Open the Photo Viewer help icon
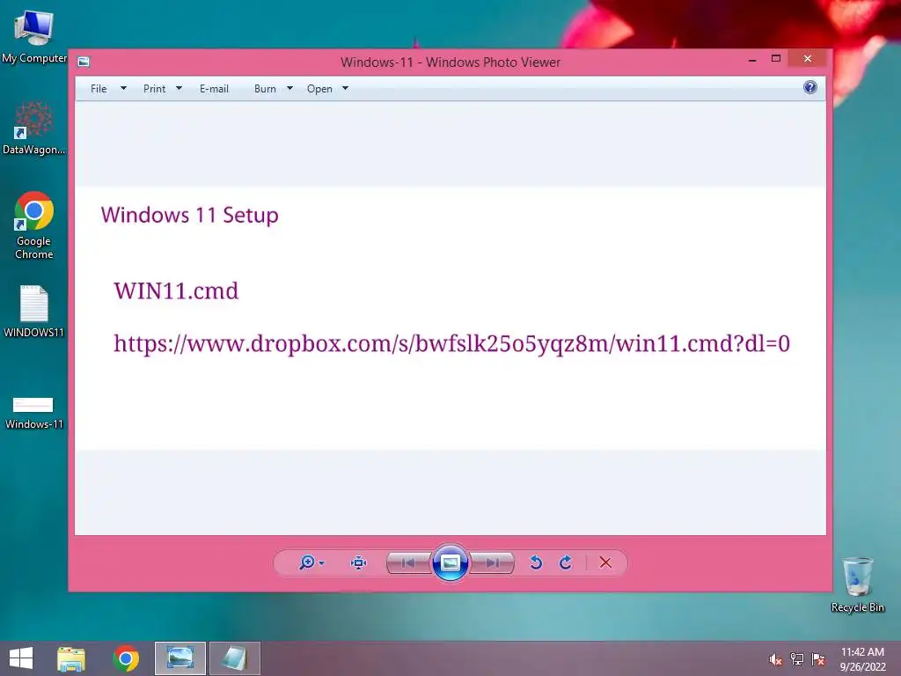 (x=810, y=87)
